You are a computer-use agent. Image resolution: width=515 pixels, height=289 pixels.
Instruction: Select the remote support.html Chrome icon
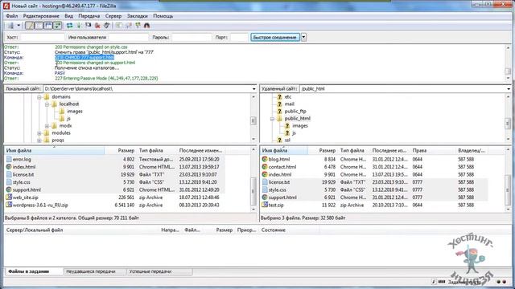click(265, 197)
